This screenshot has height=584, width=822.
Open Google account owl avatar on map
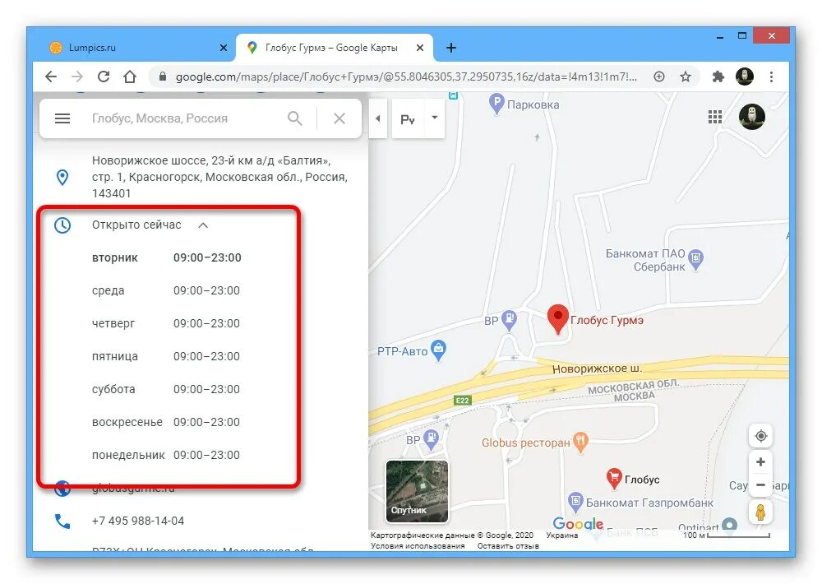click(752, 117)
